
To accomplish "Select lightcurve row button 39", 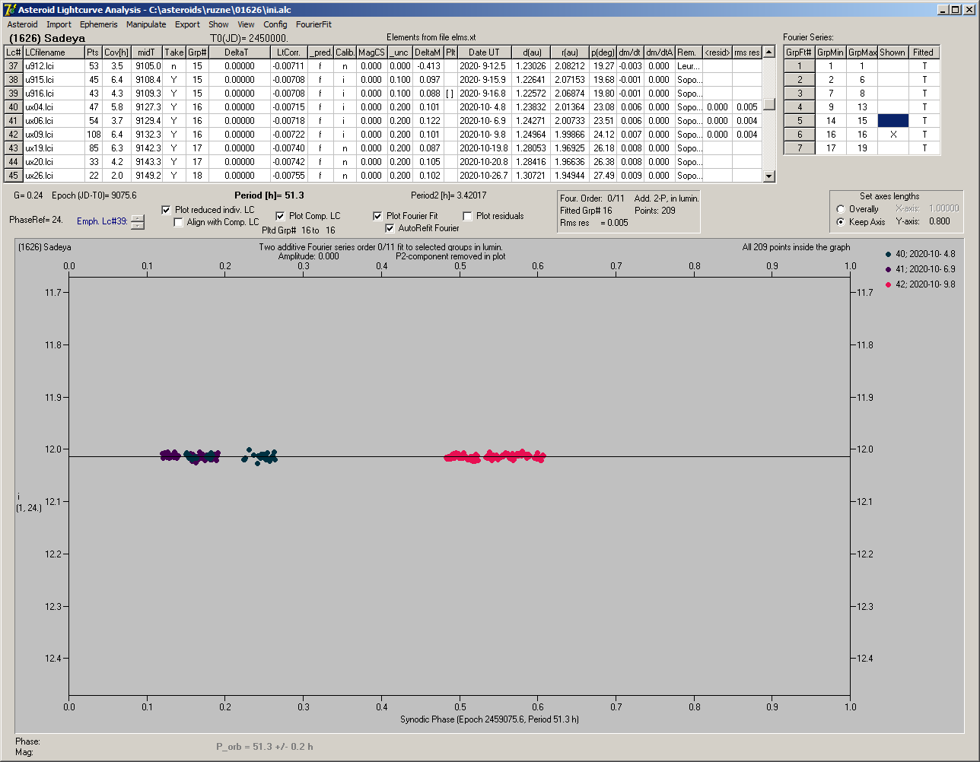I will coord(14,94).
